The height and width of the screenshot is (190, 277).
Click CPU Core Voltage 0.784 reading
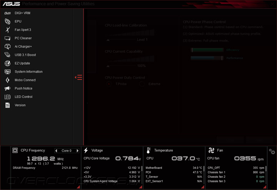tap(128, 158)
